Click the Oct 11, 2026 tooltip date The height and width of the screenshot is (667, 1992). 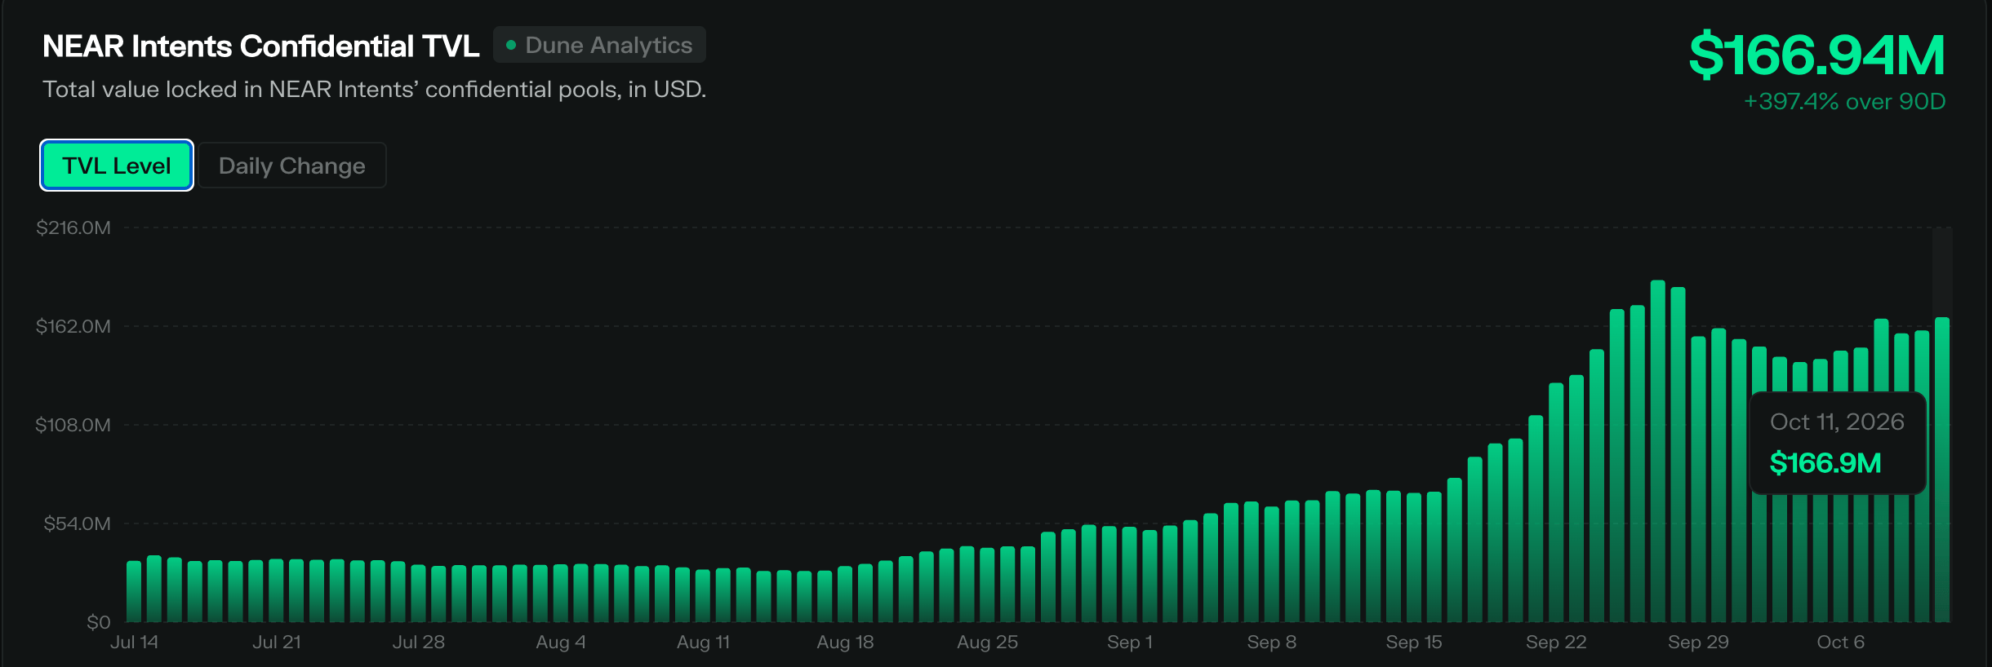[x=1837, y=422]
